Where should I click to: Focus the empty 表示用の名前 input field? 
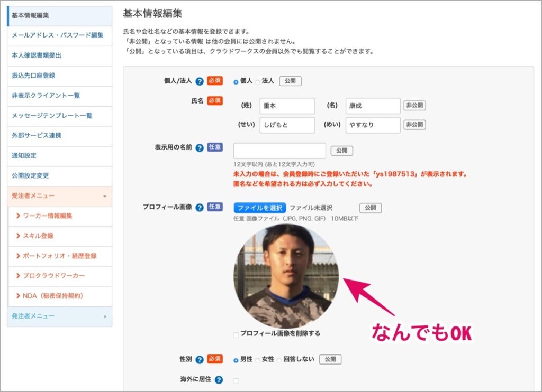(279, 151)
